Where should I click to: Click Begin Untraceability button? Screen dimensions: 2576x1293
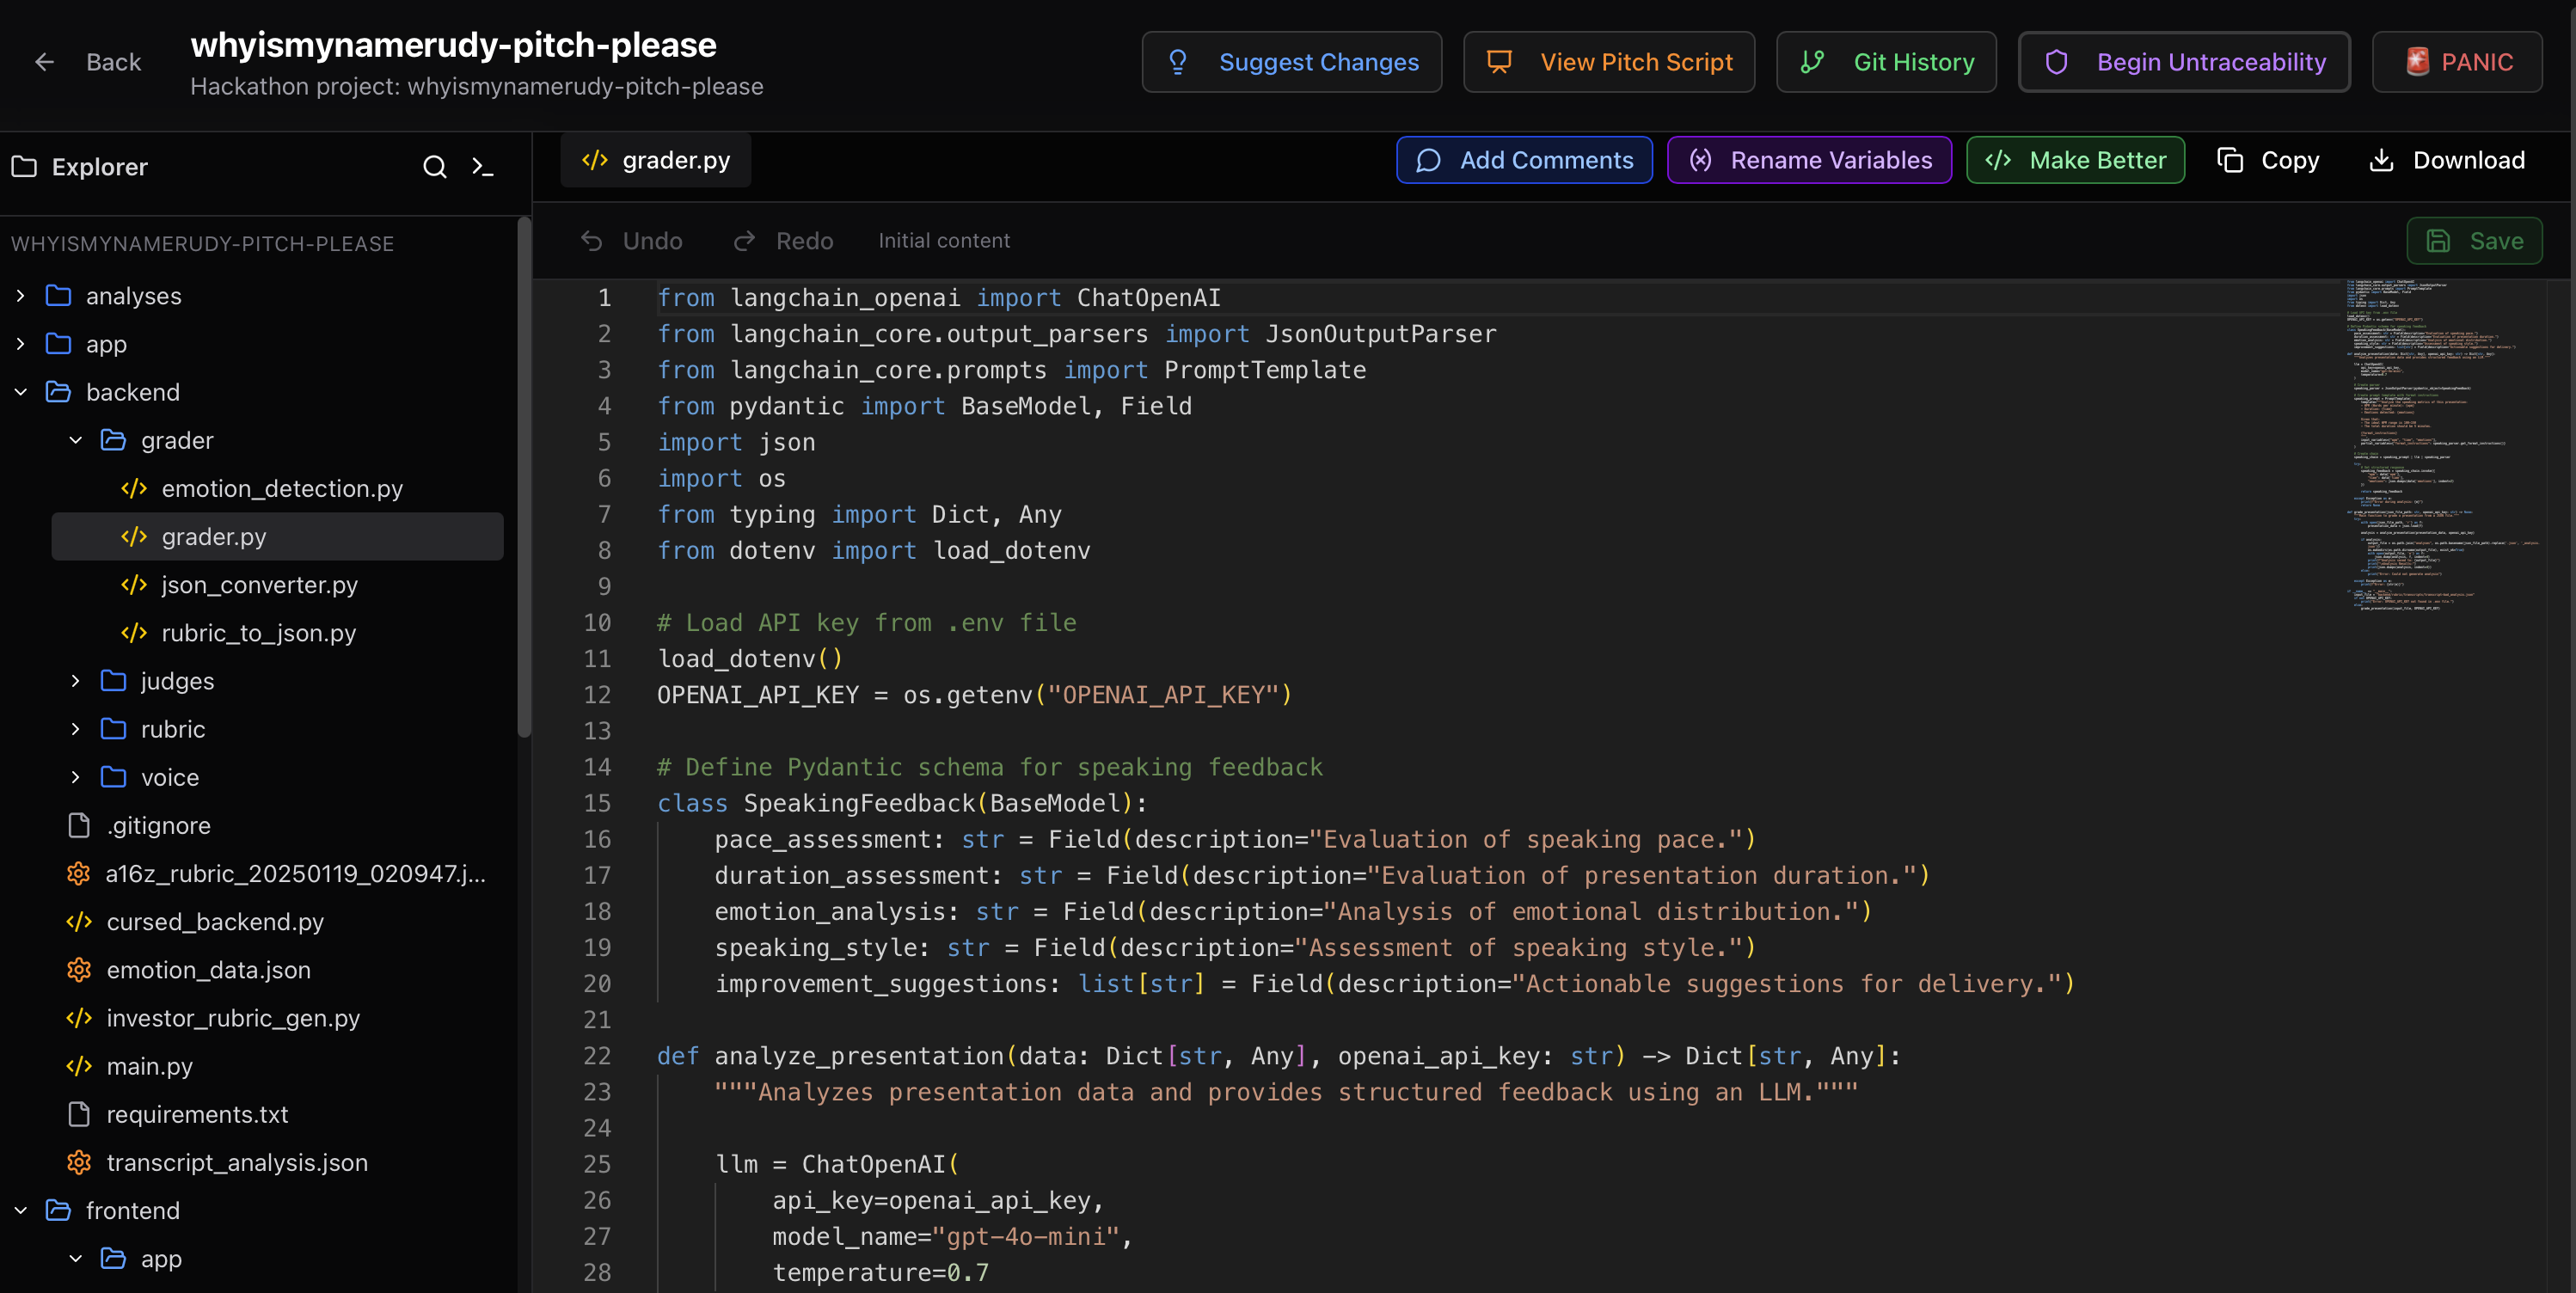click(2184, 62)
